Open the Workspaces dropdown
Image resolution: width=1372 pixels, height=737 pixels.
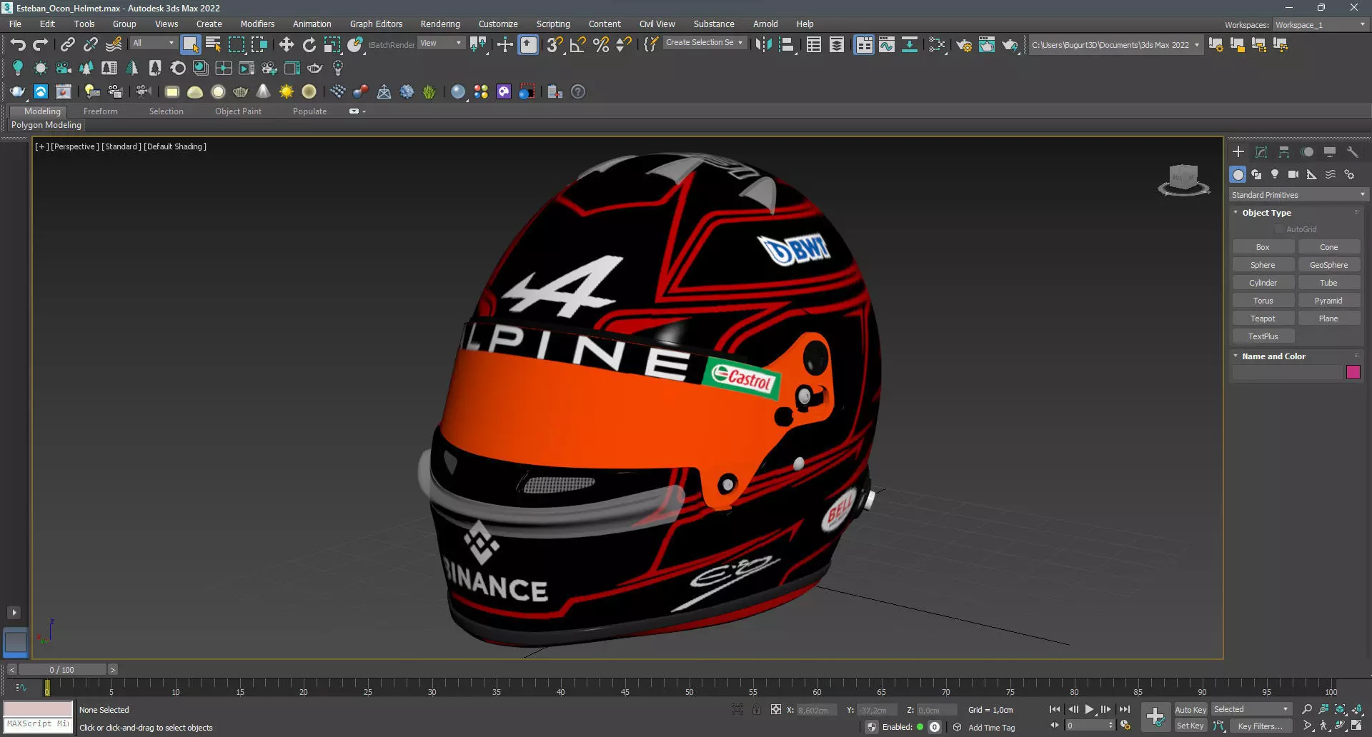[x=1321, y=25]
